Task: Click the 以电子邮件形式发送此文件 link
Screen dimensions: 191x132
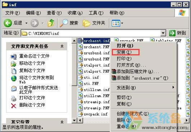Action: click(38, 90)
